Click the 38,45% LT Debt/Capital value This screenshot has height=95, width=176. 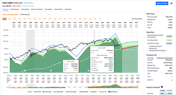170,71
